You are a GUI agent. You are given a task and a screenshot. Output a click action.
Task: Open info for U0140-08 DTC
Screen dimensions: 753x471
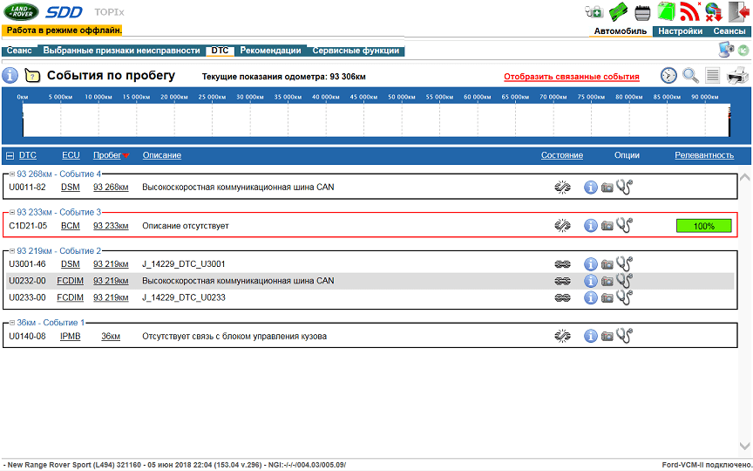[x=591, y=337]
